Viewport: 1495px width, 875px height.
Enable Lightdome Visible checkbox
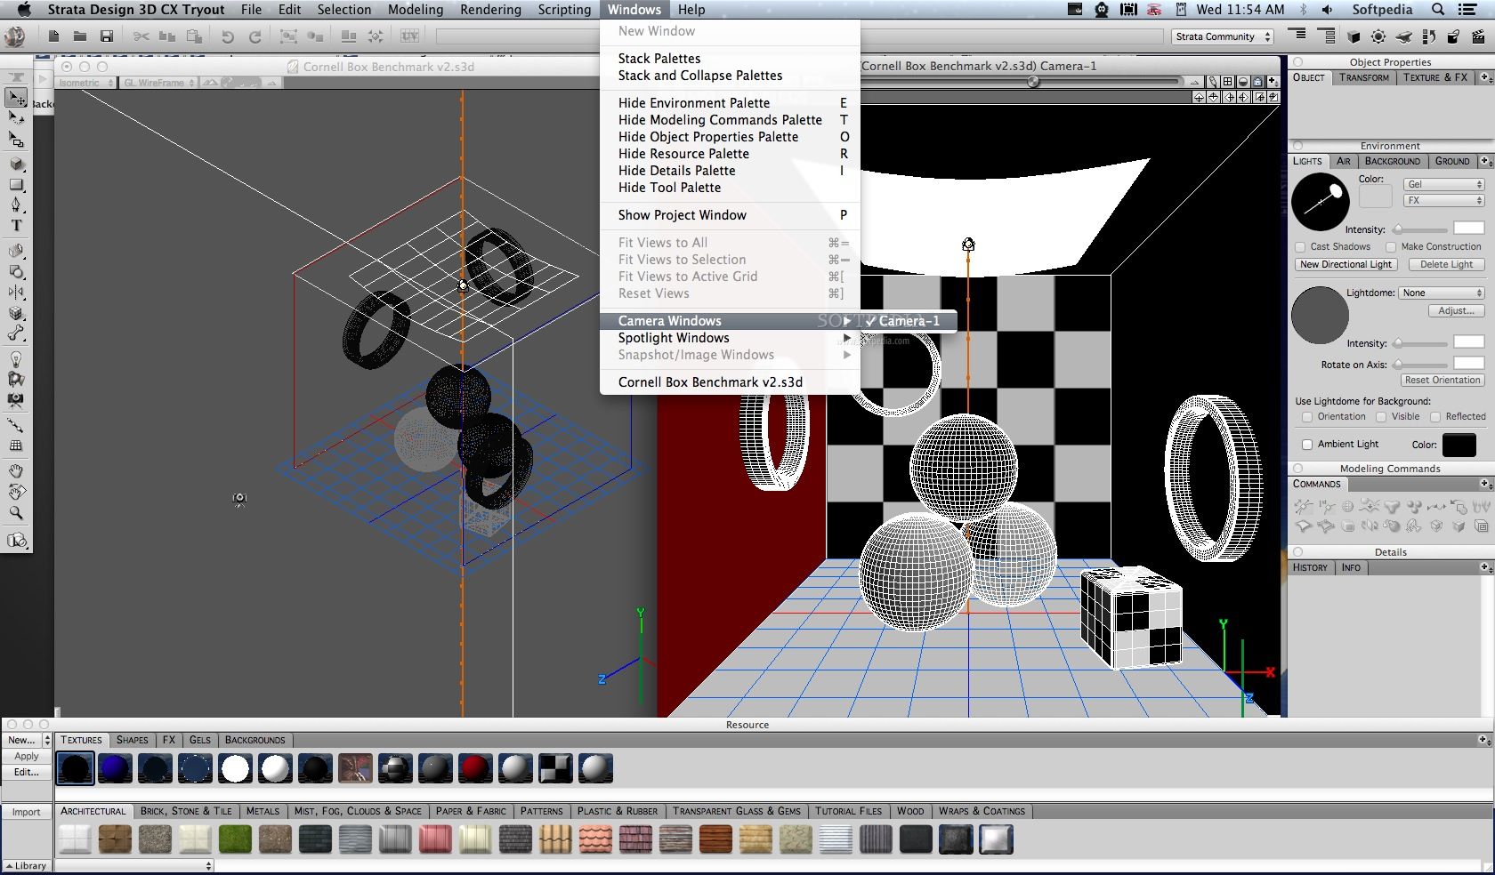click(x=1381, y=417)
